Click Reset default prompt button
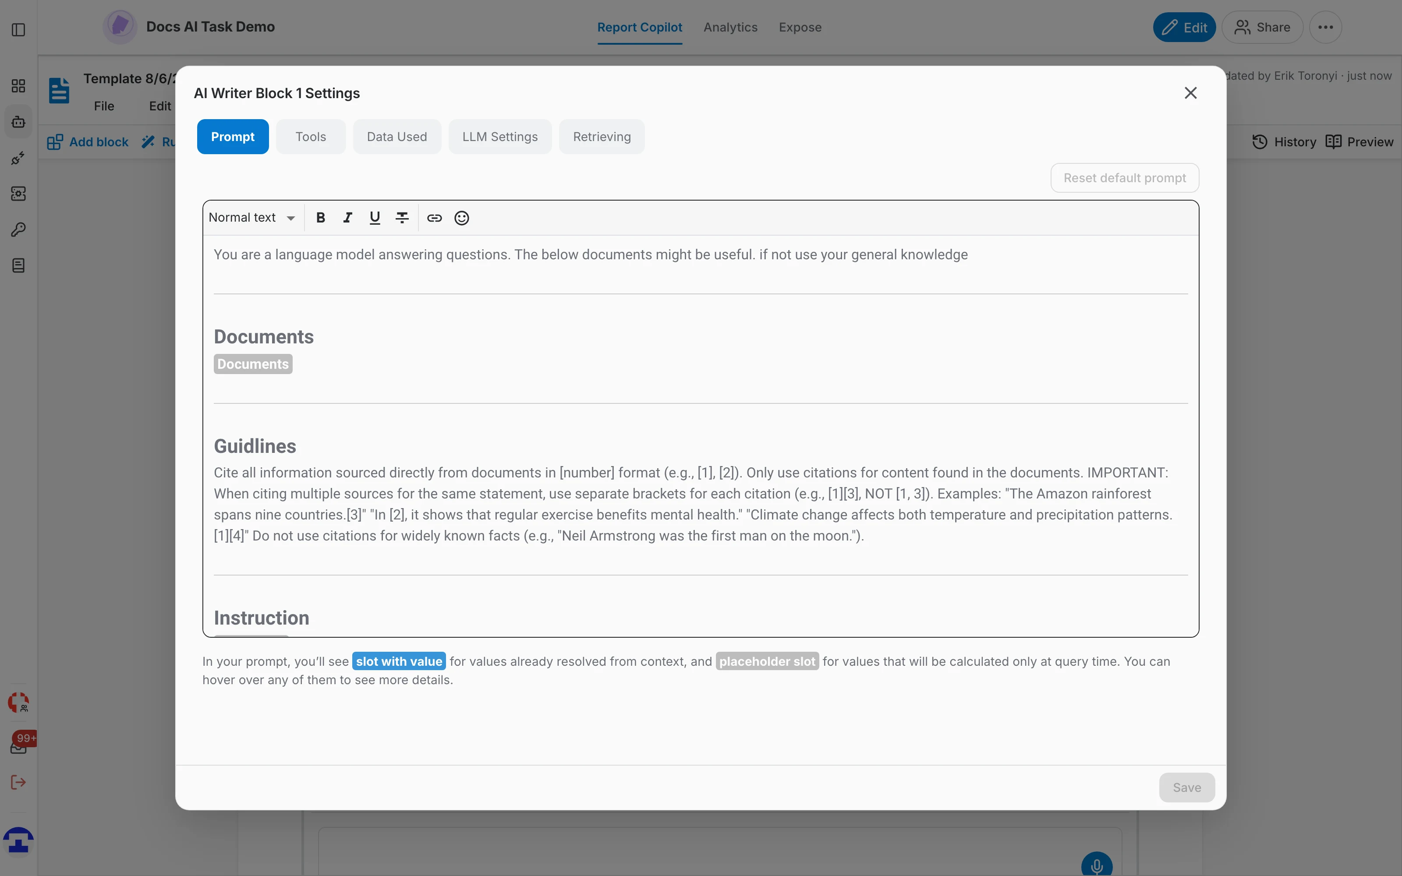Viewport: 1402px width, 876px height. 1125,178
